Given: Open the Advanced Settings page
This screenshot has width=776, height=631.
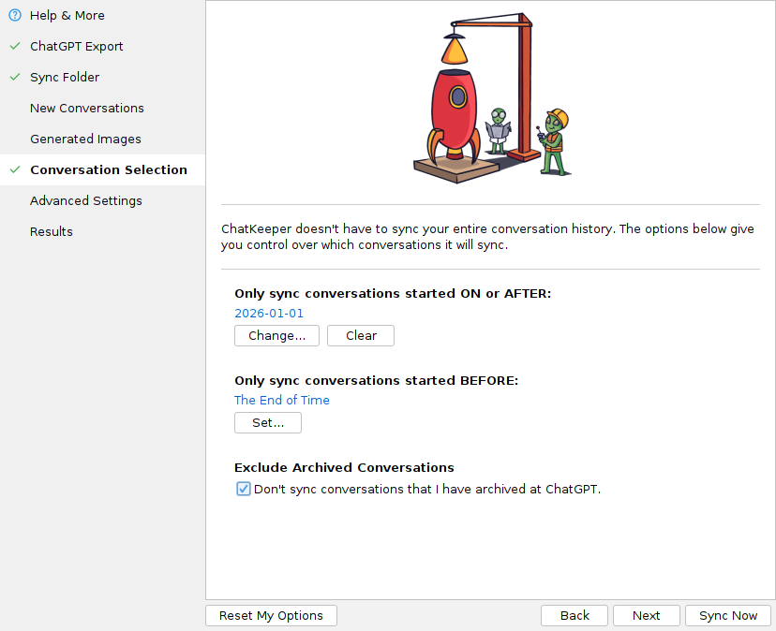Looking at the screenshot, I should coord(85,200).
